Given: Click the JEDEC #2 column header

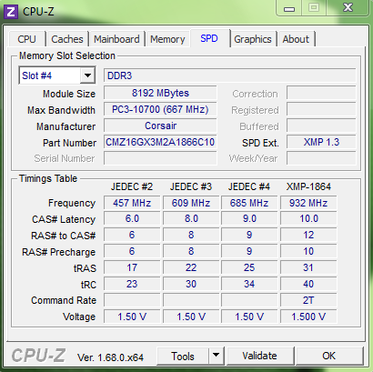Looking at the screenshot, I should tap(132, 186).
